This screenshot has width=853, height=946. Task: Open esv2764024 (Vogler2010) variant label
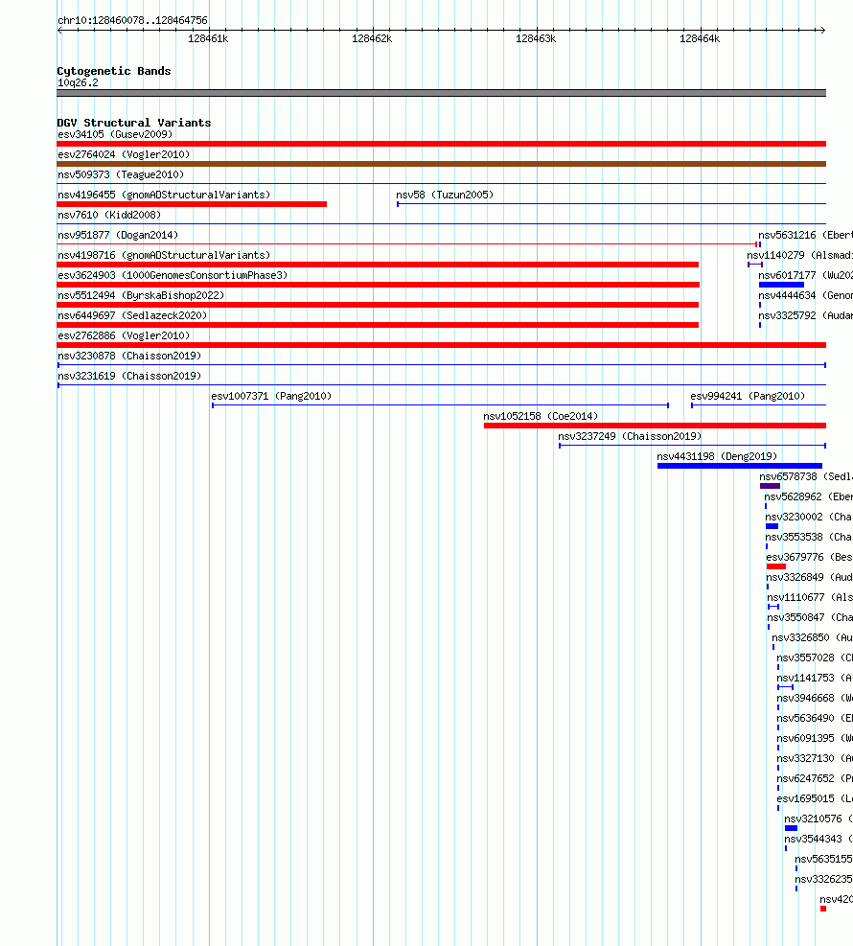click(x=124, y=154)
